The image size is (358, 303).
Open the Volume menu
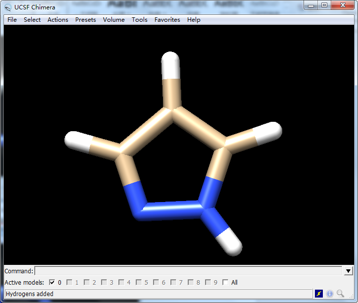coord(114,20)
